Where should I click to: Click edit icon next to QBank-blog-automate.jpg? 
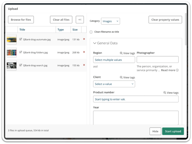[x=21, y=39]
